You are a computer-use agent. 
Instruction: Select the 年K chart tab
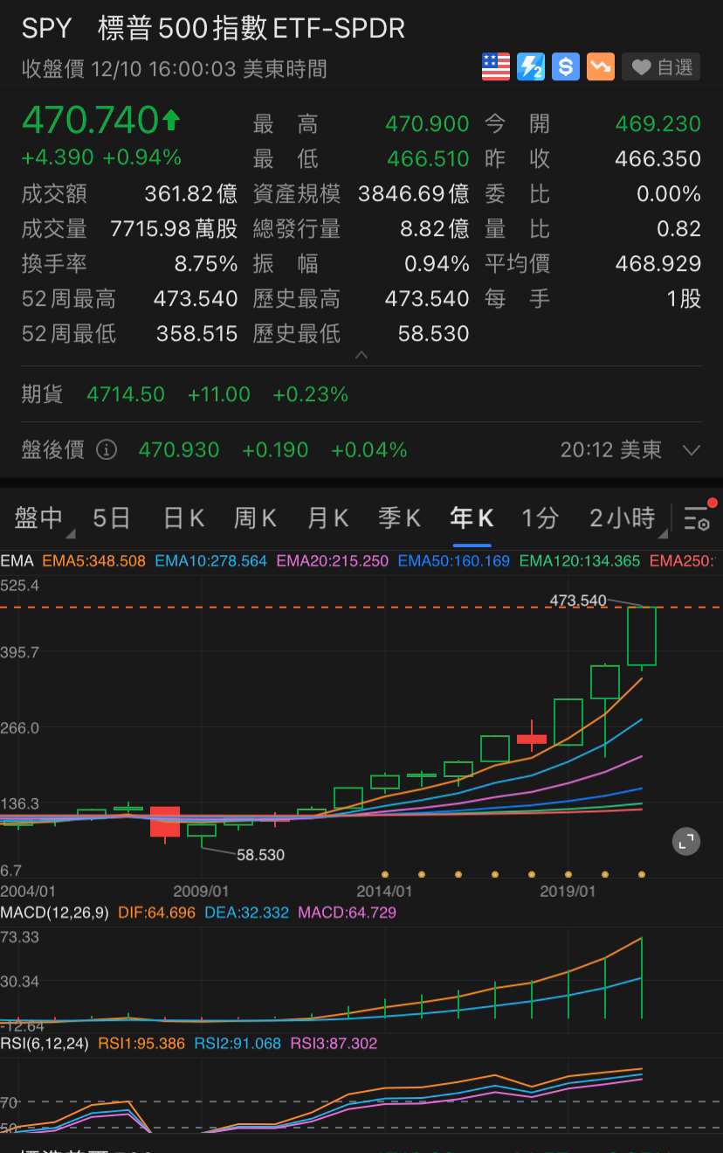pyautogui.click(x=472, y=518)
